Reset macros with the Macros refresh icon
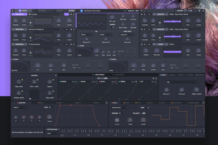218x145 pixels. 56,75
